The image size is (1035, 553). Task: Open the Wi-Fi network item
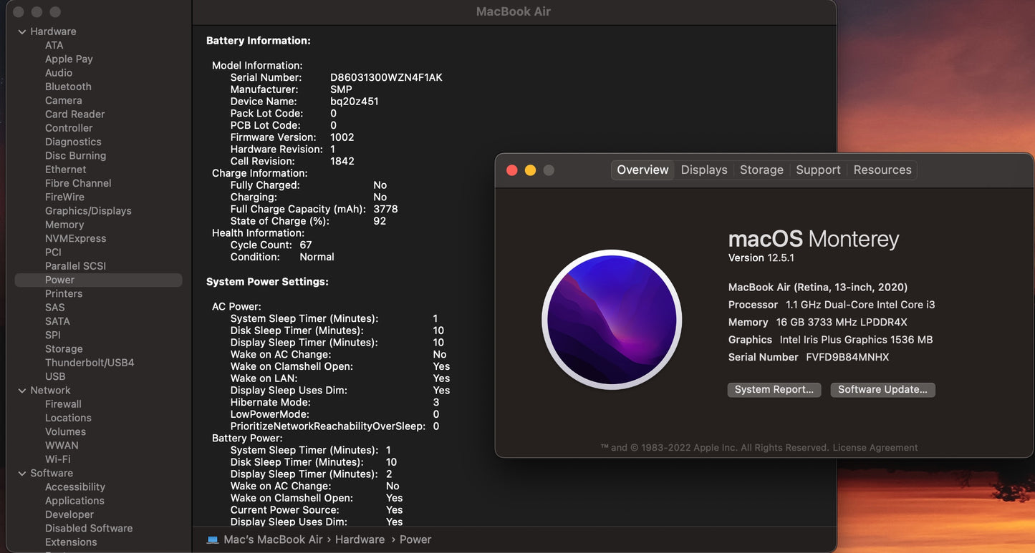57,459
